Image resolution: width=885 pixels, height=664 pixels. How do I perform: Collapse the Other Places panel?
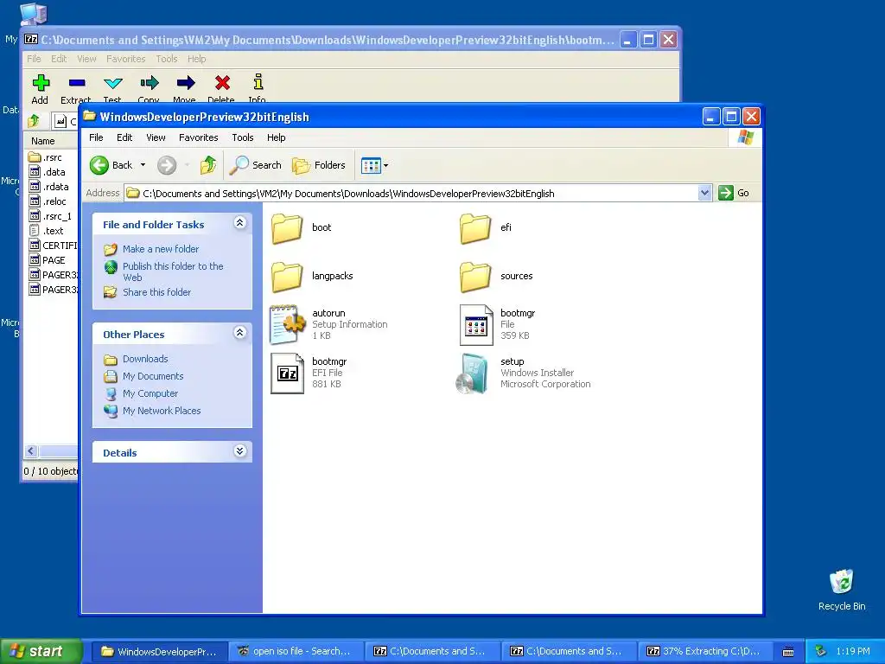(240, 333)
